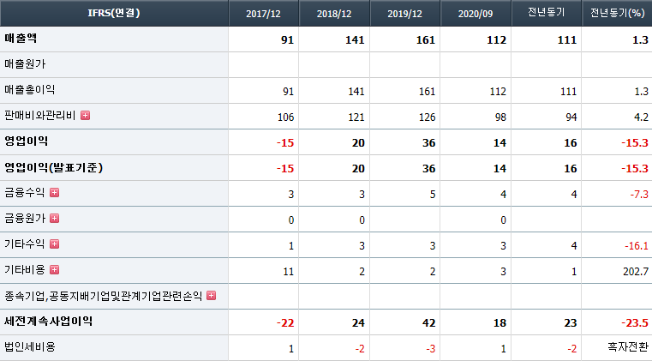Click the 금융원가 row label

point(25,218)
